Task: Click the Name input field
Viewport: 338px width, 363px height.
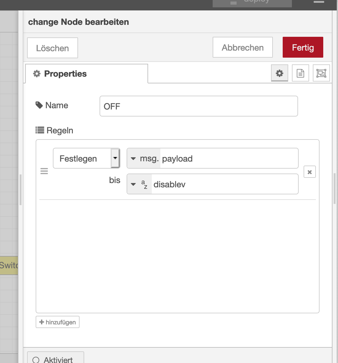Action: click(198, 106)
